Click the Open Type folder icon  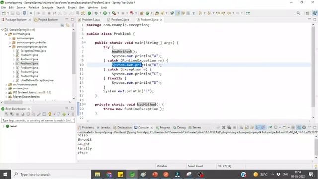click(x=157, y=13)
